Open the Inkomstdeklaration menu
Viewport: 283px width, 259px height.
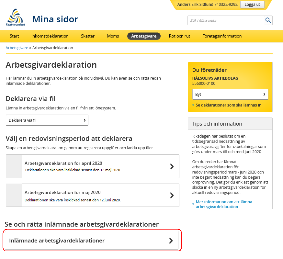coord(50,36)
